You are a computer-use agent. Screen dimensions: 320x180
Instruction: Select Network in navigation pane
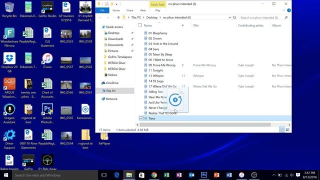coord(111,99)
